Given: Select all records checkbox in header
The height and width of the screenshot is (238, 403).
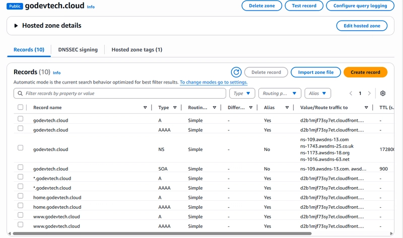Looking at the screenshot, I should click(x=20, y=107).
